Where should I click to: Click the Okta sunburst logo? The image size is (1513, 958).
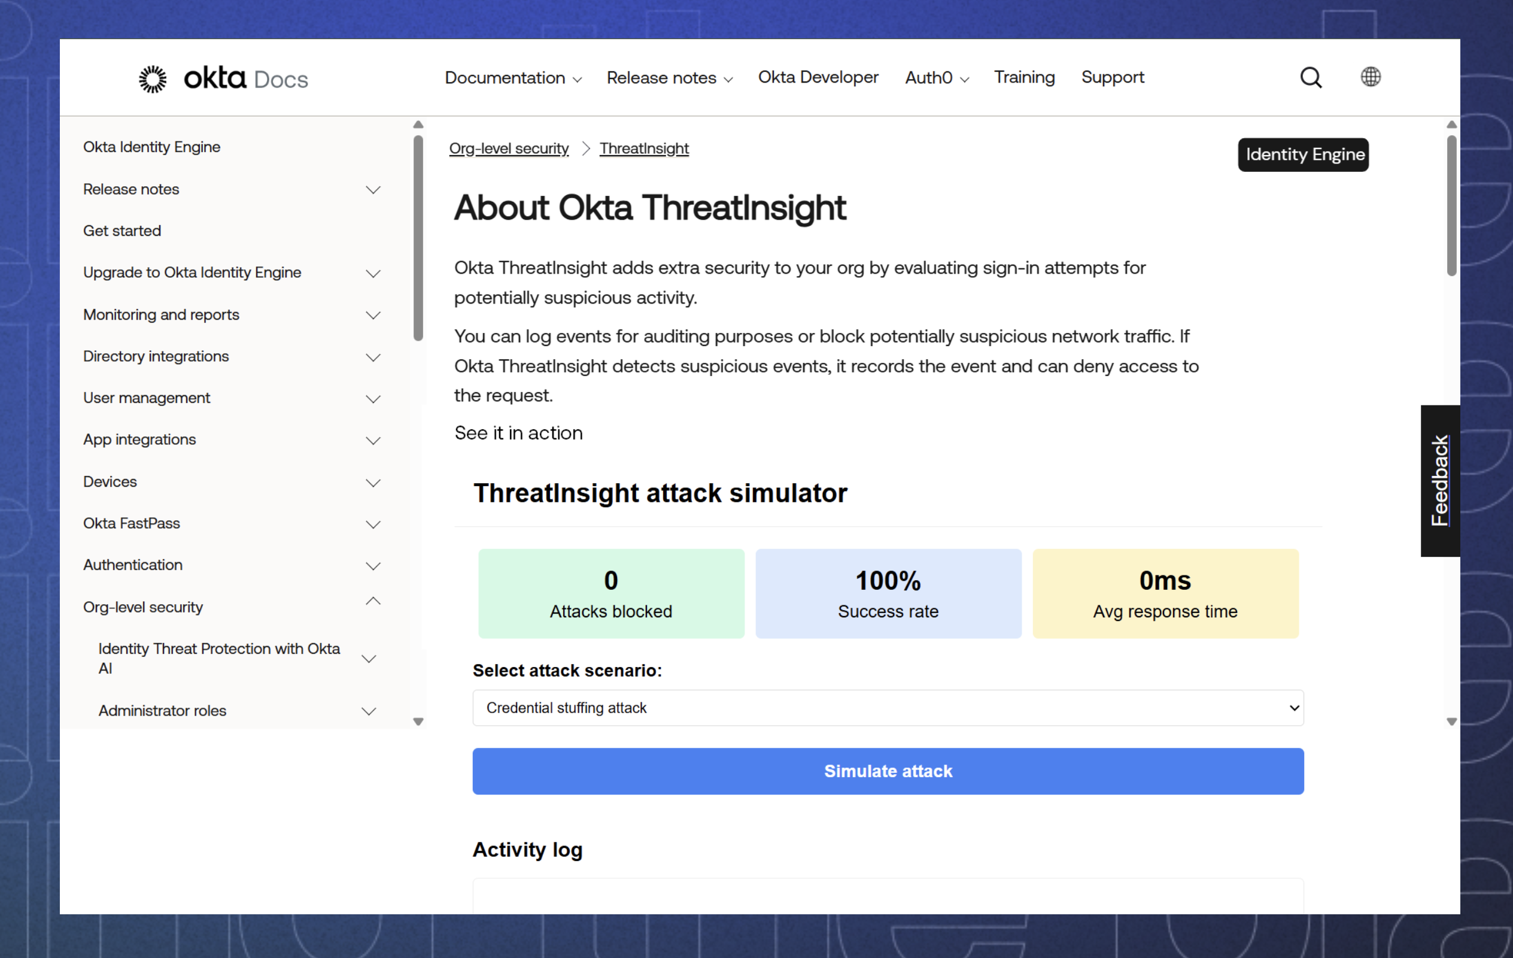153,78
